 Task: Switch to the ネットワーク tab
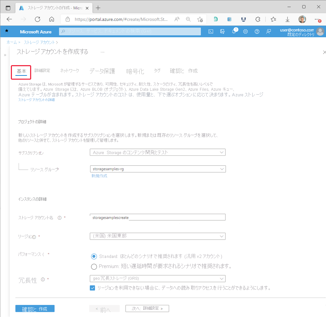70,71
